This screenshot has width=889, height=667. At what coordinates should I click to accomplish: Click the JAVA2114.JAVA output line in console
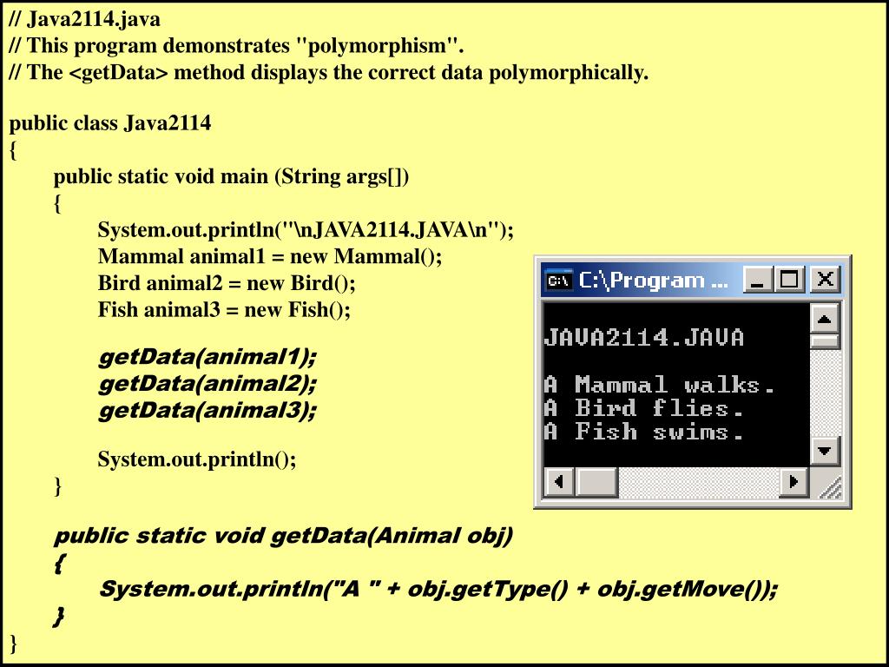click(644, 338)
